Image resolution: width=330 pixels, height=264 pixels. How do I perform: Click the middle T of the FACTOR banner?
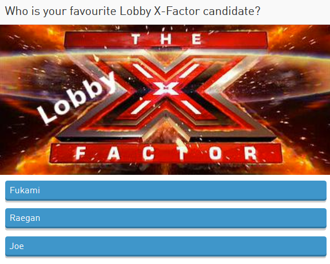tap(182, 154)
